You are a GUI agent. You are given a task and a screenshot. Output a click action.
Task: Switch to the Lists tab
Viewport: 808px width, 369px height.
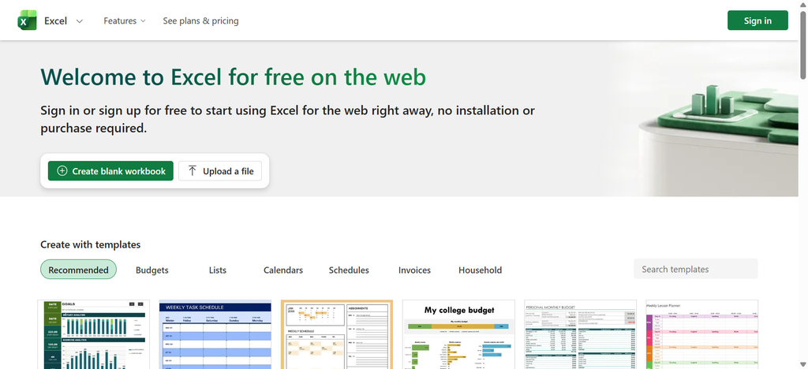218,270
